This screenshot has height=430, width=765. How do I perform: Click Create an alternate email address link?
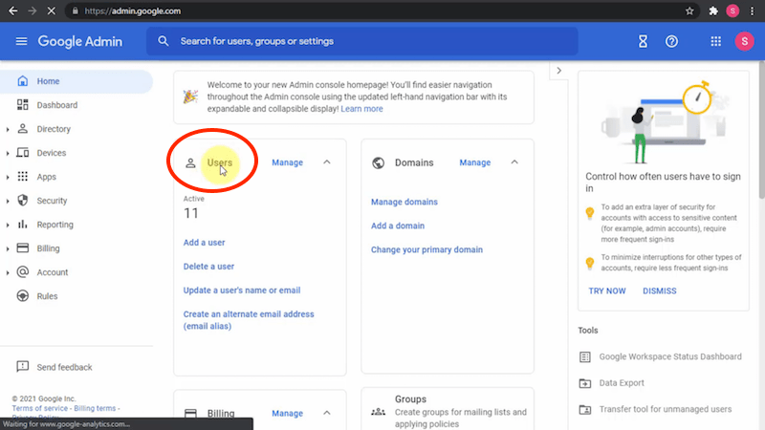point(249,320)
